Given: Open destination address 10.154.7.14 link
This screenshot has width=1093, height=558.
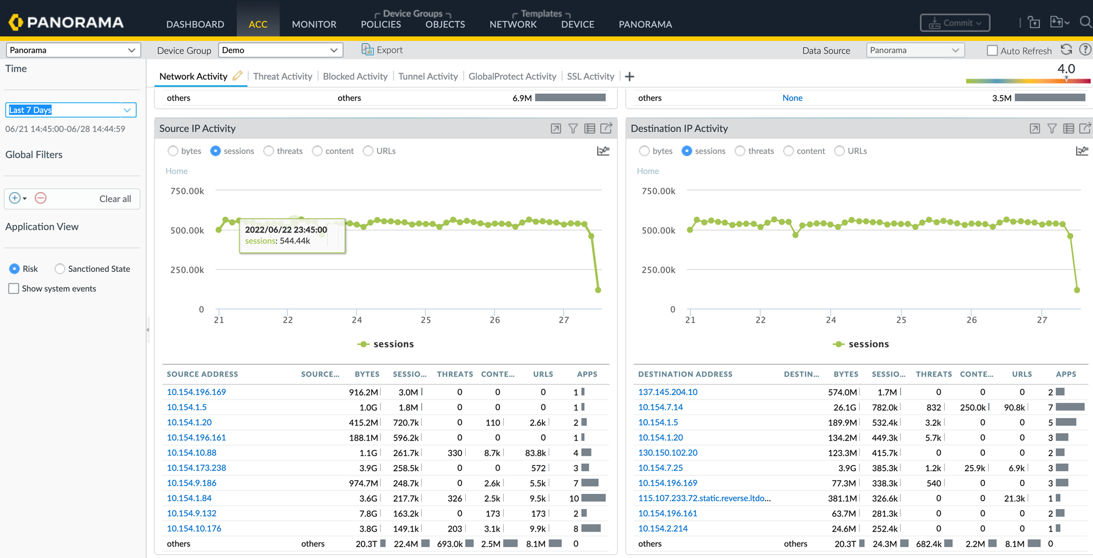Looking at the screenshot, I should point(660,407).
